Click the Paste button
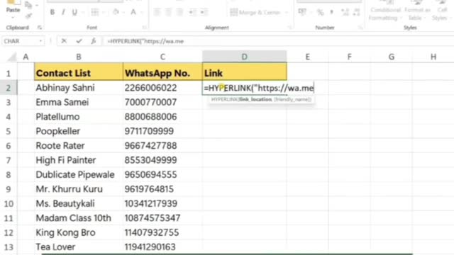The image size is (454, 255). (13, 6)
